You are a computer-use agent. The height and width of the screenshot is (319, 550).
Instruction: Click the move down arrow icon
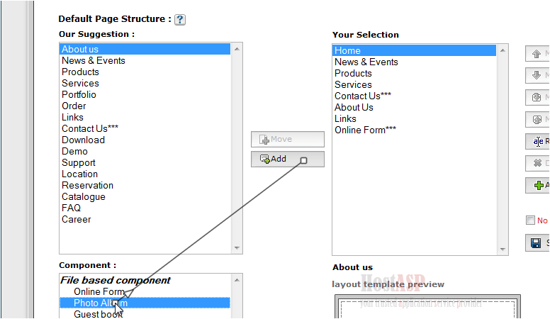tap(537, 75)
